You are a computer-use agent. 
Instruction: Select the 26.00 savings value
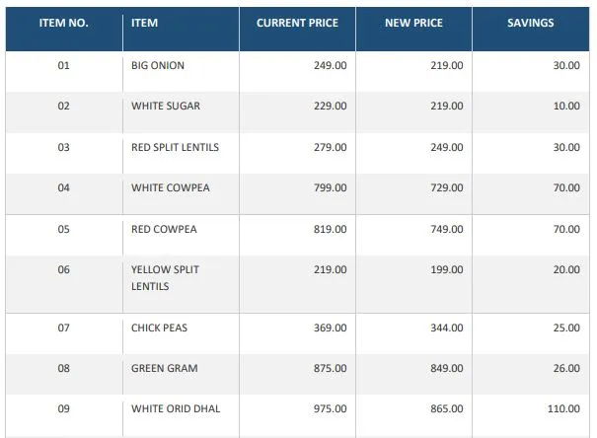[566, 368]
